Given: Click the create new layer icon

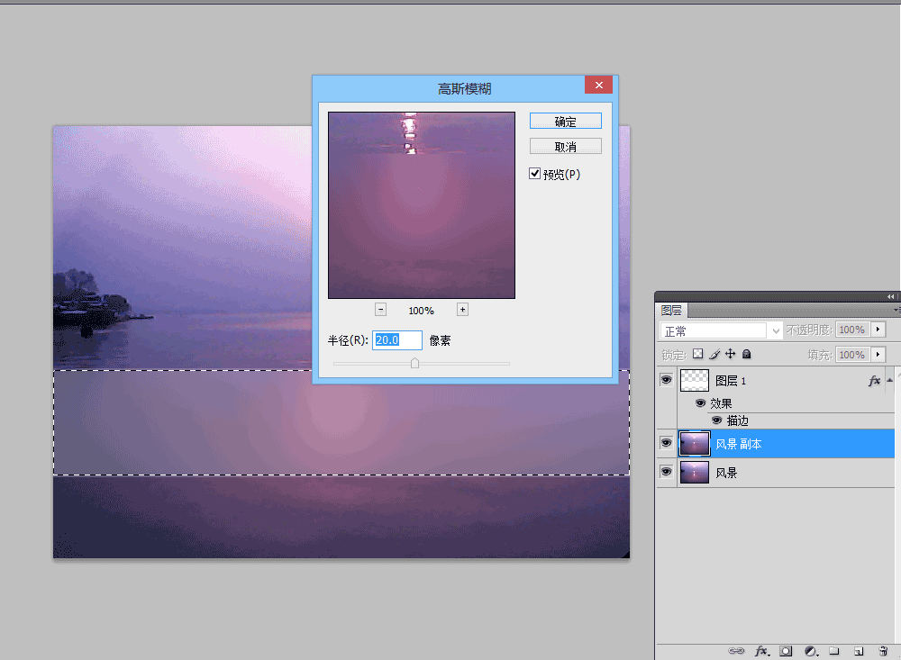Looking at the screenshot, I should tap(859, 651).
